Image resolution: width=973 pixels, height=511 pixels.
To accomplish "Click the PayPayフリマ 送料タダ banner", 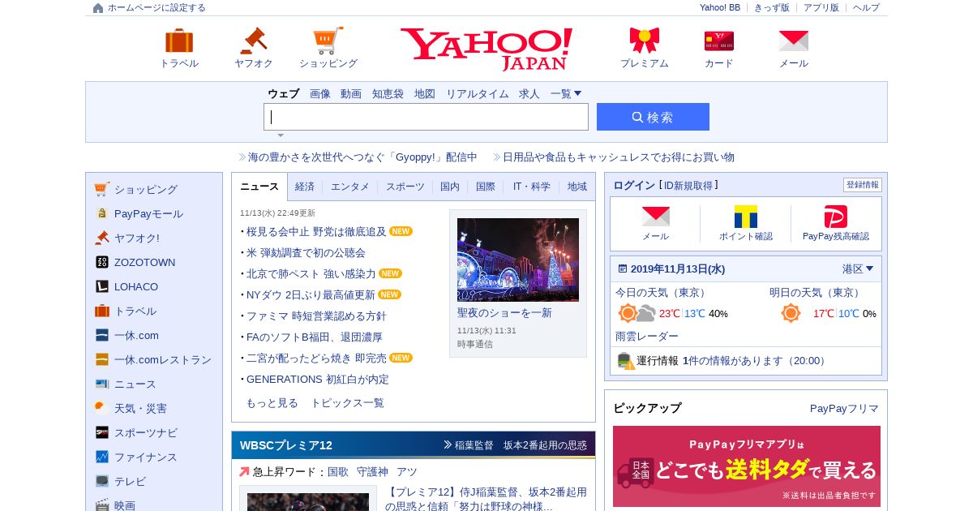I will click(x=747, y=466).
